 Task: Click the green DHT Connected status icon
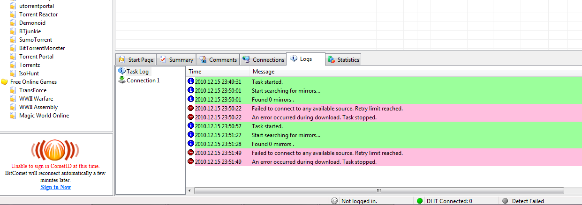[420, 201]
